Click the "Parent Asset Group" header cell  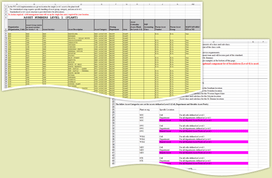click(x=177, y=25)
